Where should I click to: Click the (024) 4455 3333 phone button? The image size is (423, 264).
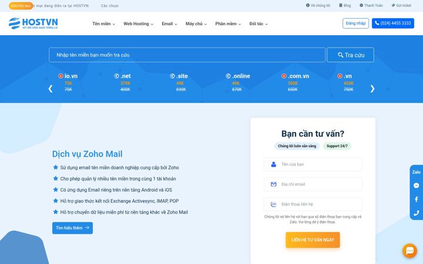tap(393, 23)
